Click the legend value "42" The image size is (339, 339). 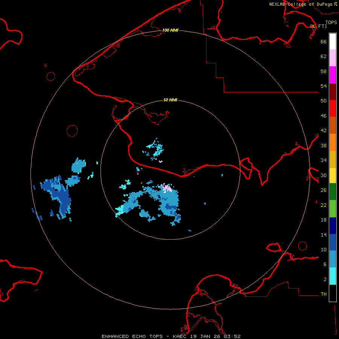click(x=324, y=131)
